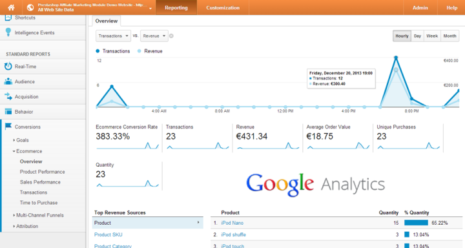This screenshot has width=465, height=248.
Task: Click the Ecommerce Conversion Rate sparkline
Action: click(127, 145)
